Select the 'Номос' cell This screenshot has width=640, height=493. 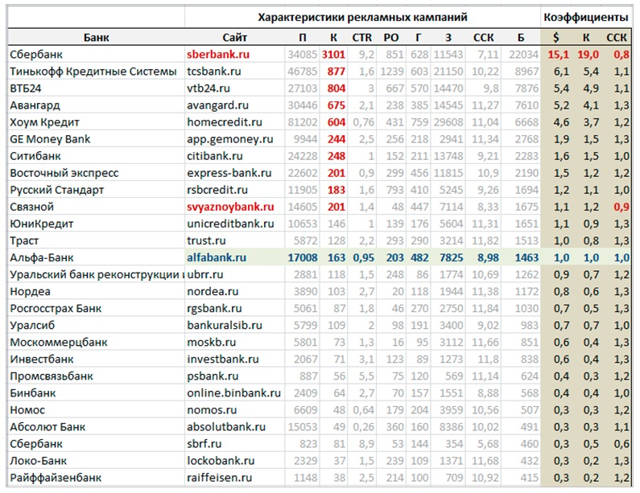click(97, 410)
